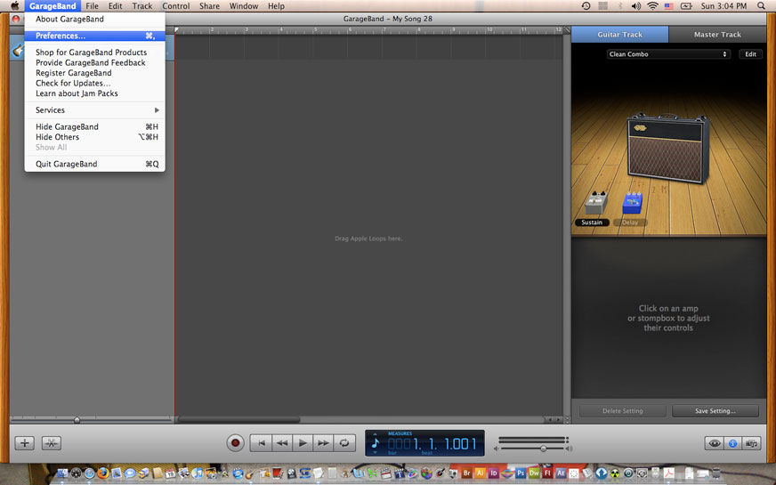Image resolution: width=776 pixels, height=485 pixels.
Task: Toggle the Loop Browser eye button
Action: tap(714, 443)
